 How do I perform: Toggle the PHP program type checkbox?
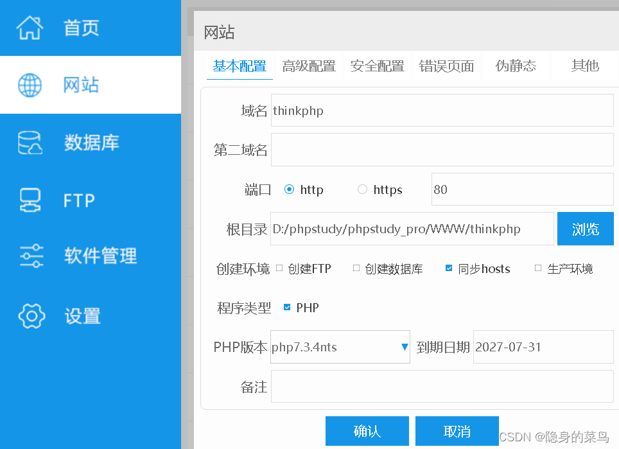pos(287,307)
